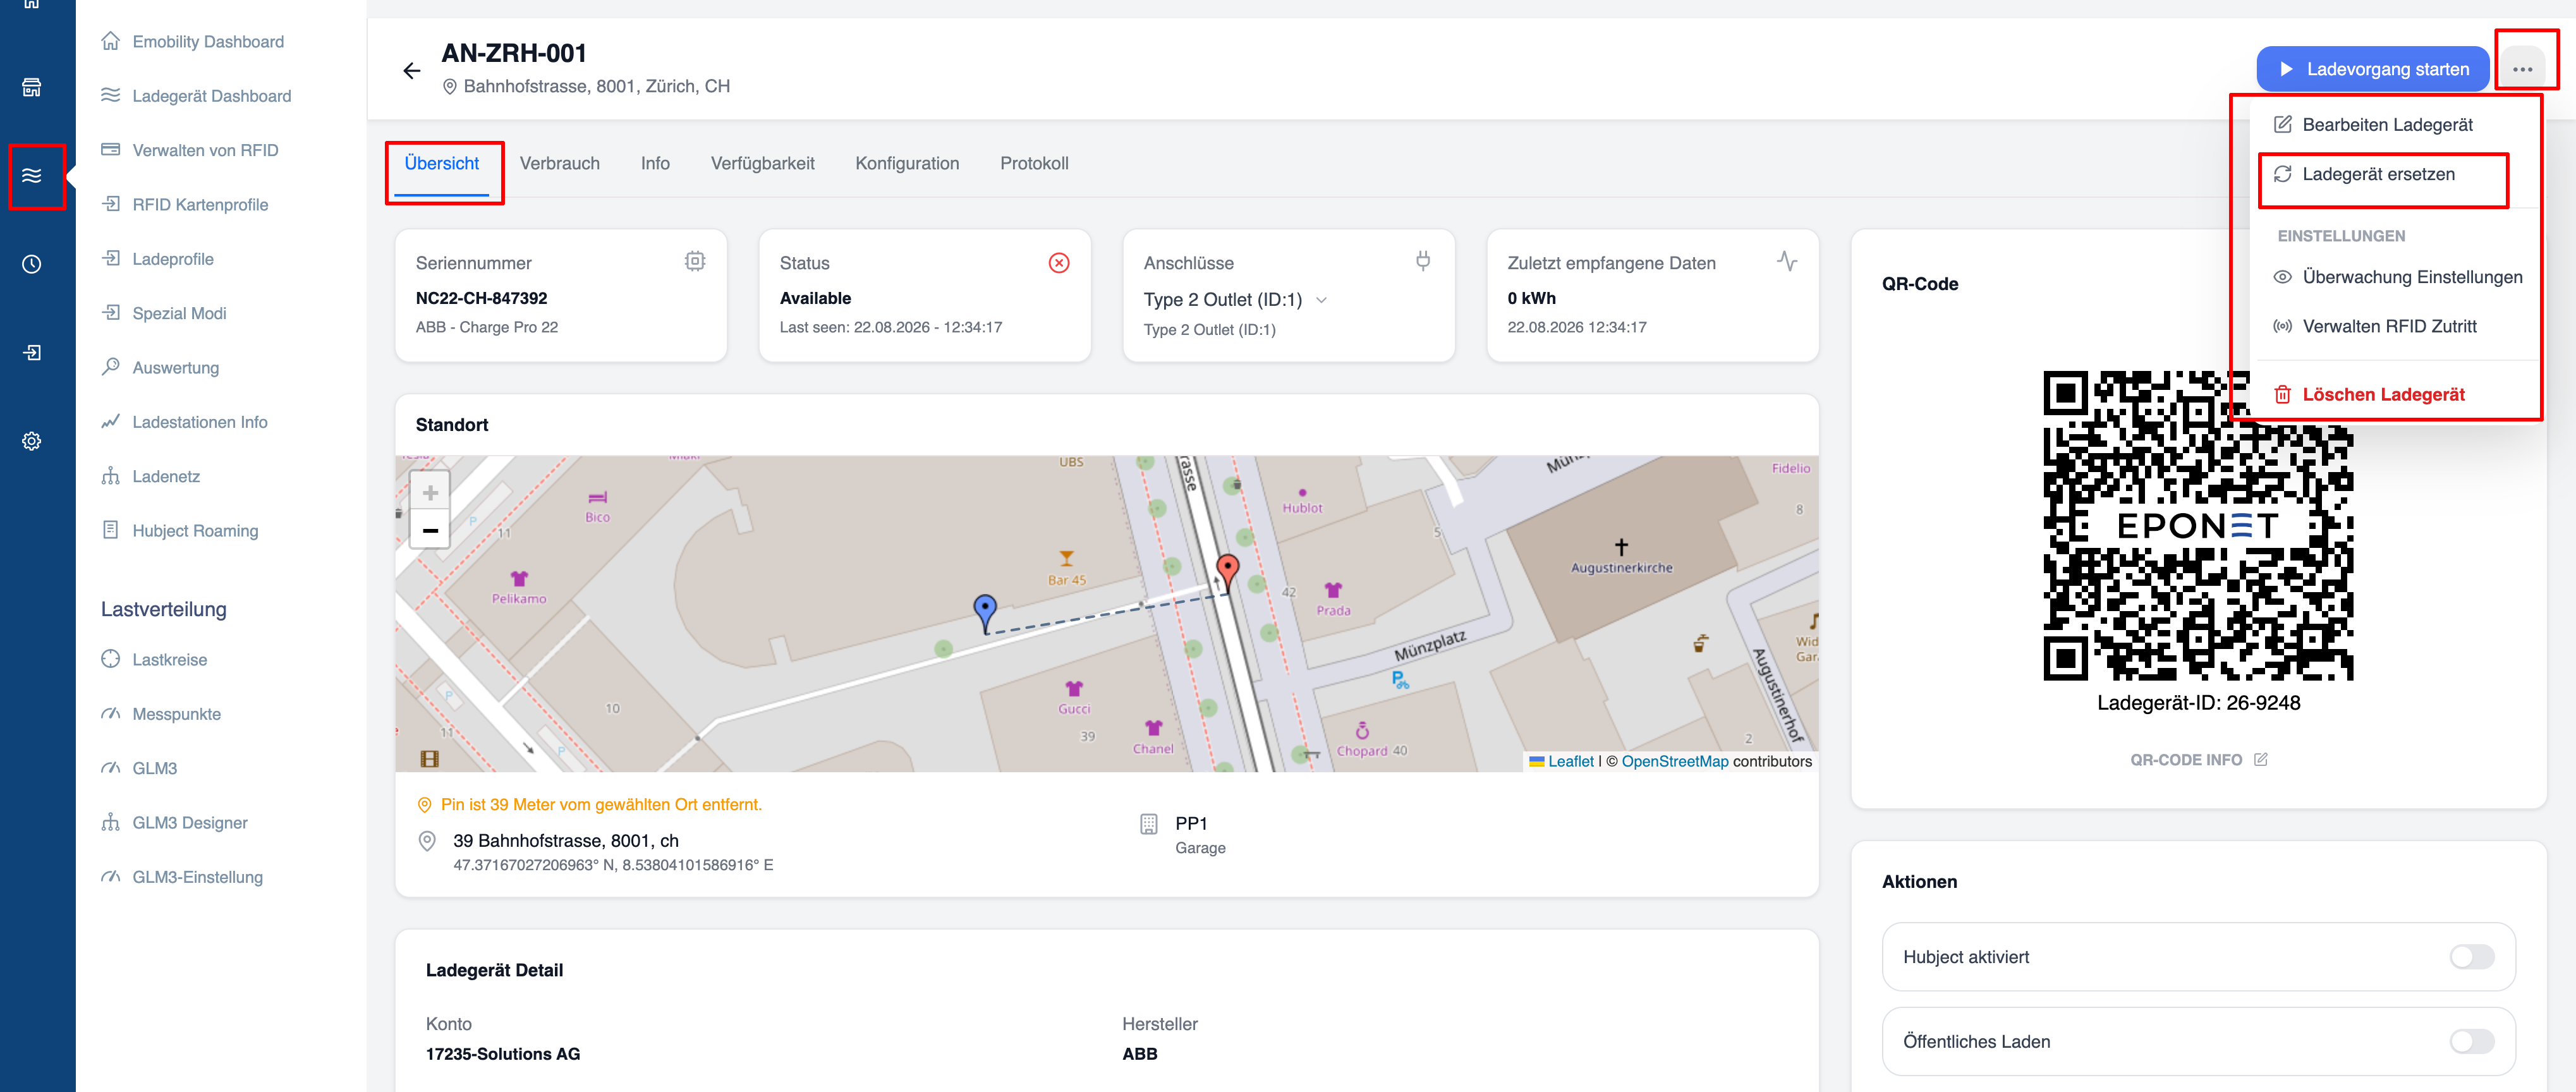Open the settings gear in left sidebar
Viewport: 2576px width, 1092px height.
pos(32,441)
